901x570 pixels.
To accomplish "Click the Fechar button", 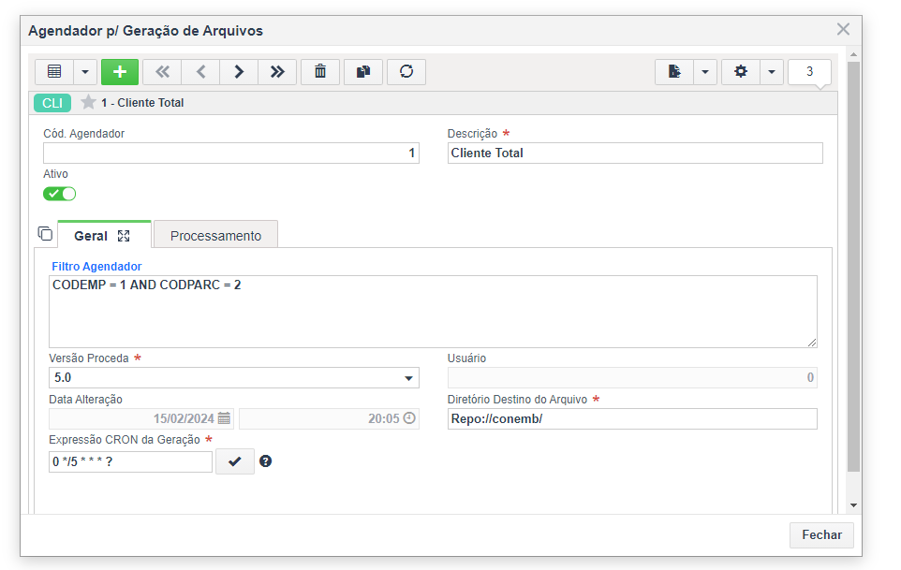I will coord(821,535).
